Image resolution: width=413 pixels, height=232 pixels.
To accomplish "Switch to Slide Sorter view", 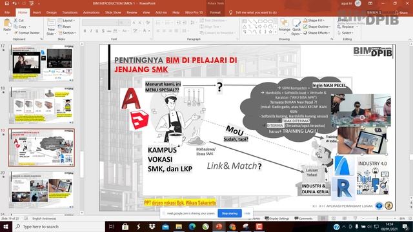I will (334, 218).
